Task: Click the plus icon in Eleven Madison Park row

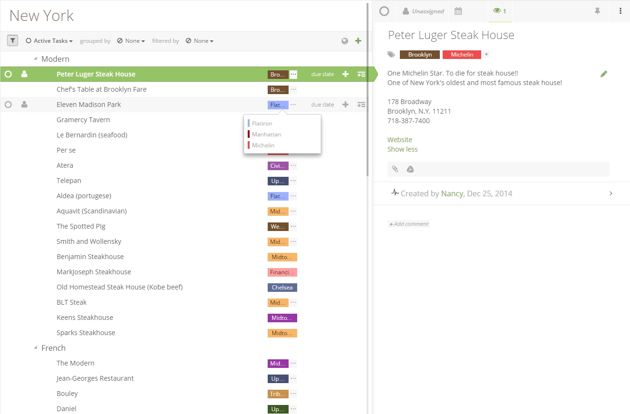Action: click(x=346, y=105)
